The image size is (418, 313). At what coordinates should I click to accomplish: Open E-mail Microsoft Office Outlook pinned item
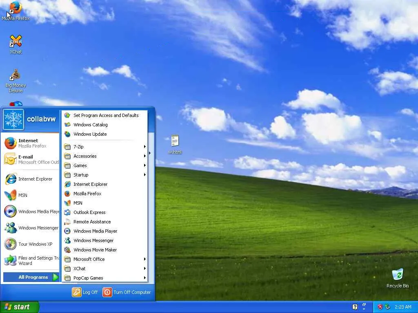(x=31, y=159)
